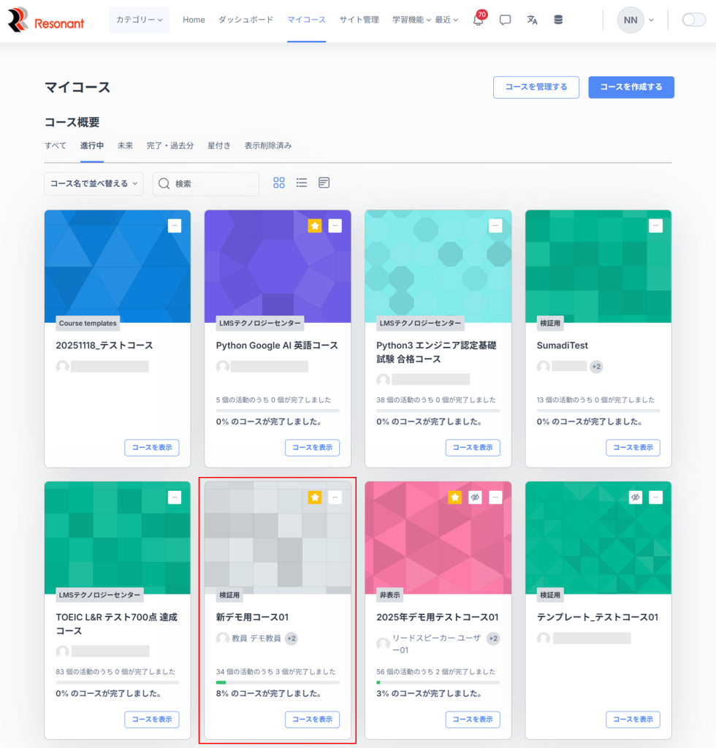The width and height of the screenshot is (716, 748).
Task: Toggle the edit mode switch in header
Action: (x=693, y=20)
